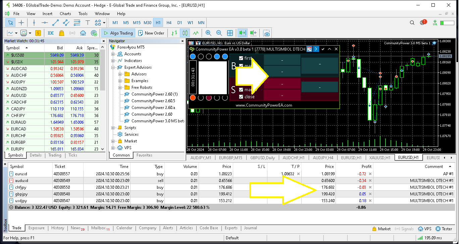Viewport: 459px width, 244px height.
Task: Switch to the Ticks tab in Market Watch
Action: pos(73,155)
